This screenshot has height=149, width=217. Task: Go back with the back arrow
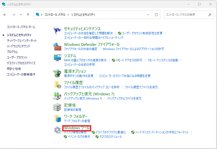tap(5, 15)
